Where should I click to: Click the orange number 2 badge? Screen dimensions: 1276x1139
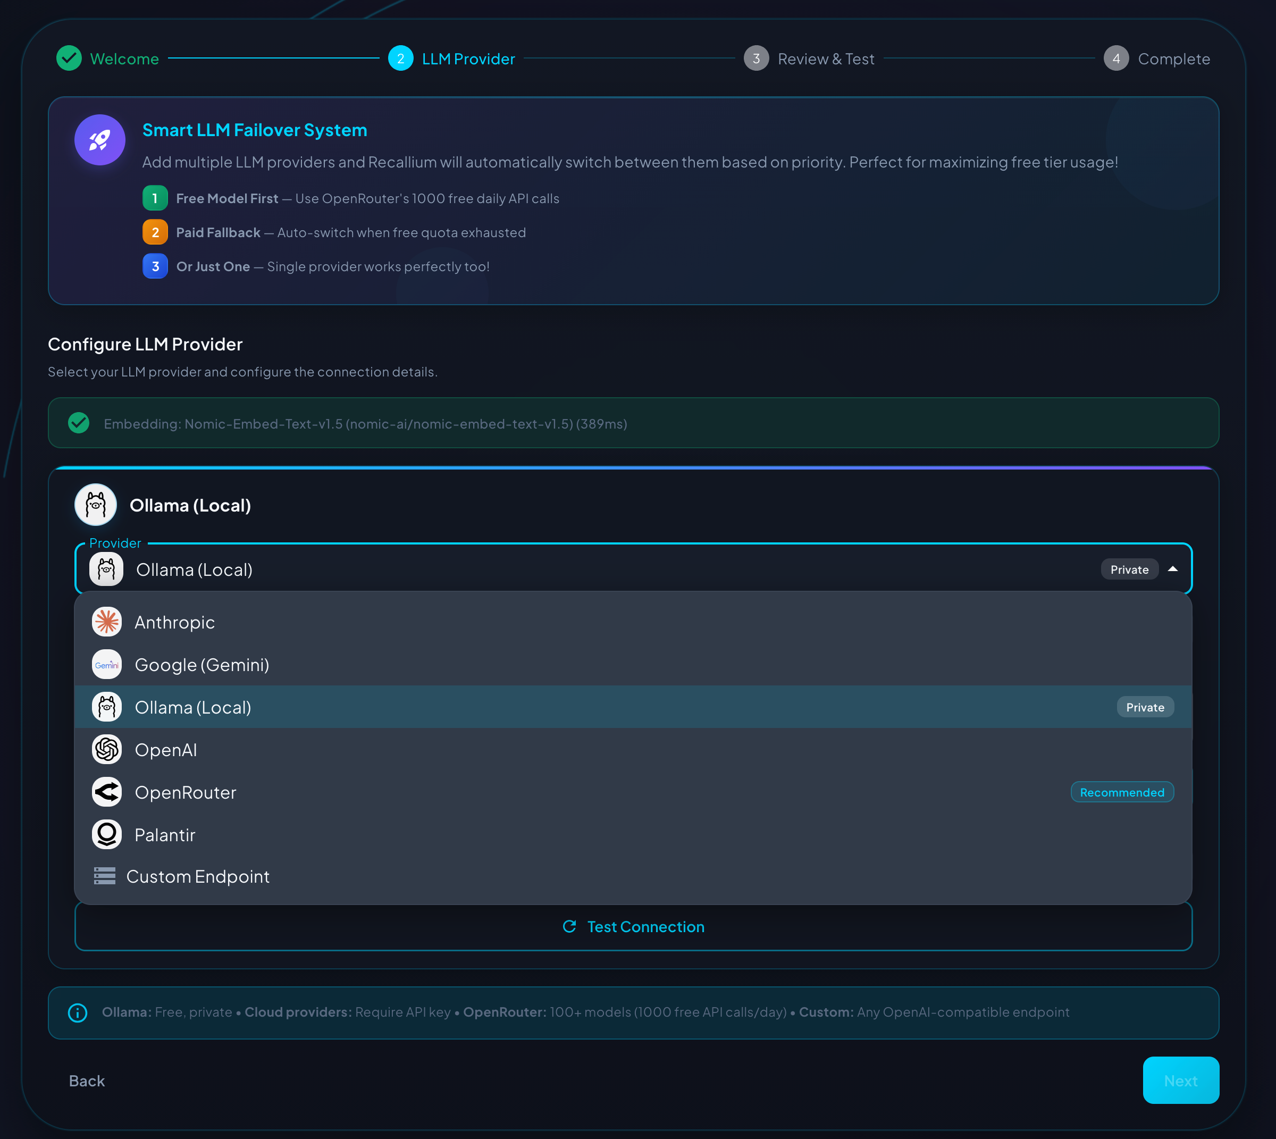(x=155, y=232)
